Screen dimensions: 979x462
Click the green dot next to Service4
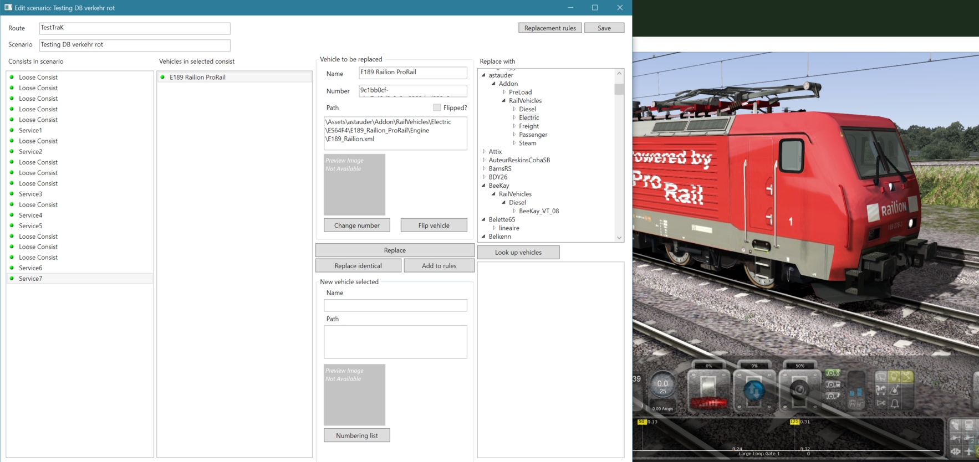(12, 215)
